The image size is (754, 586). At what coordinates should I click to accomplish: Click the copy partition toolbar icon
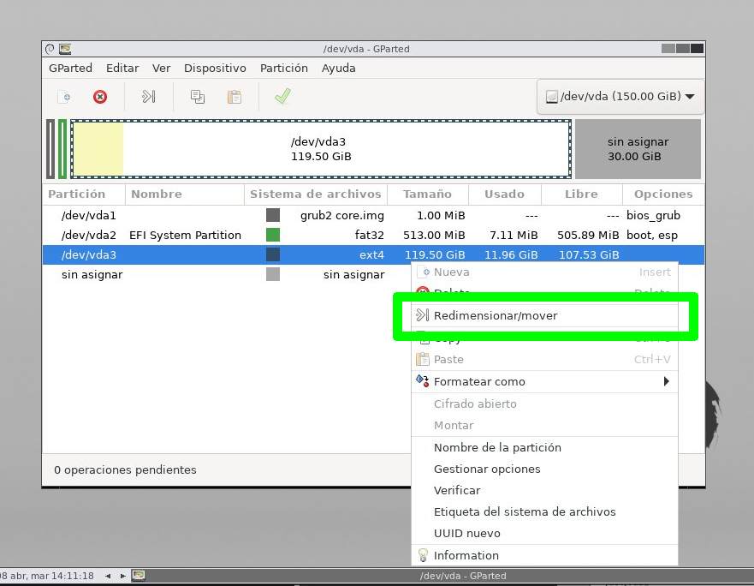[198, 97]
